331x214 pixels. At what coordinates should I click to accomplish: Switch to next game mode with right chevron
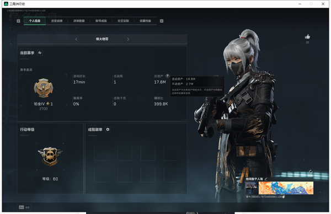pos(128,39)
